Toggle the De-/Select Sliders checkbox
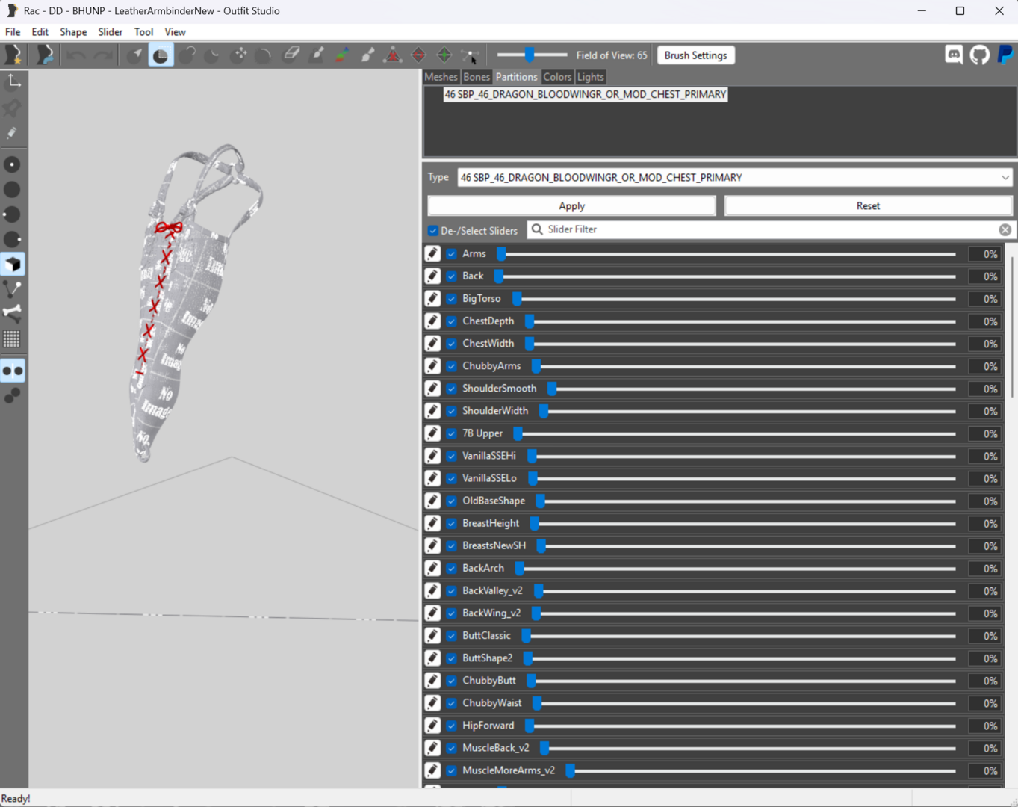The height and width of the screenshot is (807, 1018). pyautogui.click(x=433, y=231)
